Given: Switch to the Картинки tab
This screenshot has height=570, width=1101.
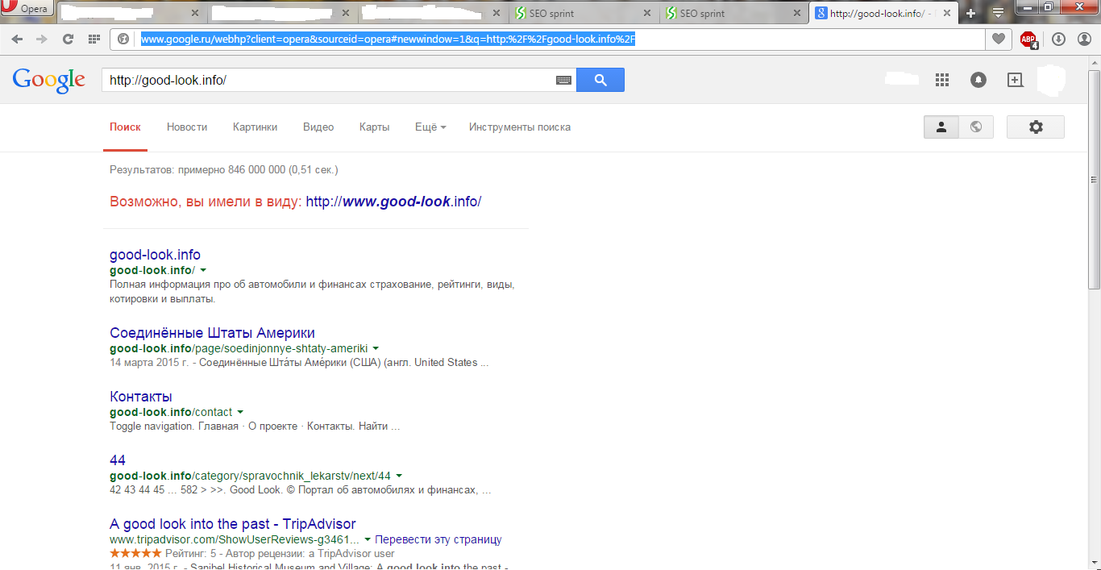Looking at the screenshot, I should [x=255, y=127].
